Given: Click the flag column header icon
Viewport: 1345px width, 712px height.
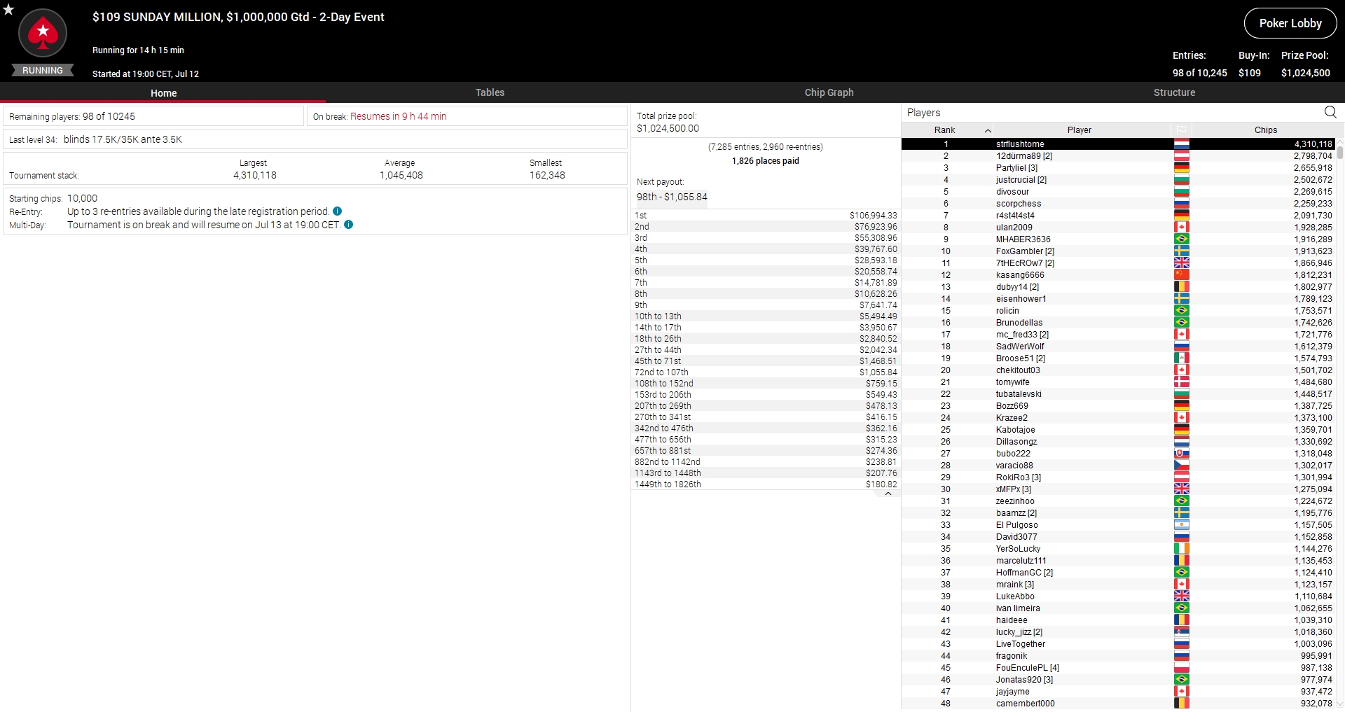Looking at the screenshot, I should [x=1181, y=130].
